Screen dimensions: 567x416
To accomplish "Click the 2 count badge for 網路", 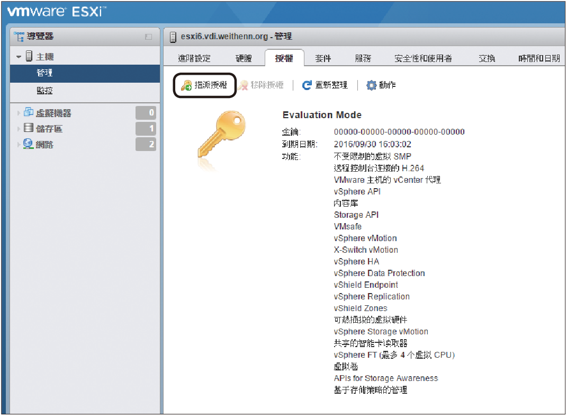I will pyautogui.click(x=146, y=144).
